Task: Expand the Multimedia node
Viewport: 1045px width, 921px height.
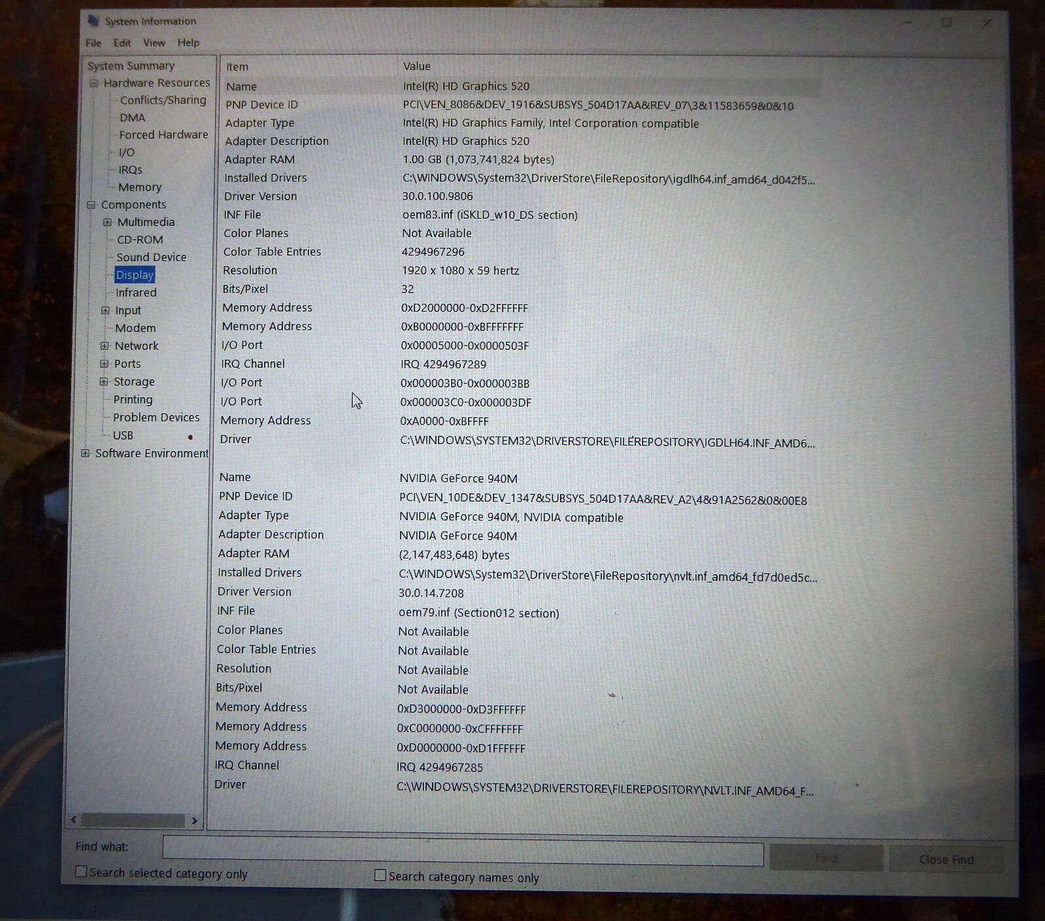Action: coord(108,223)
